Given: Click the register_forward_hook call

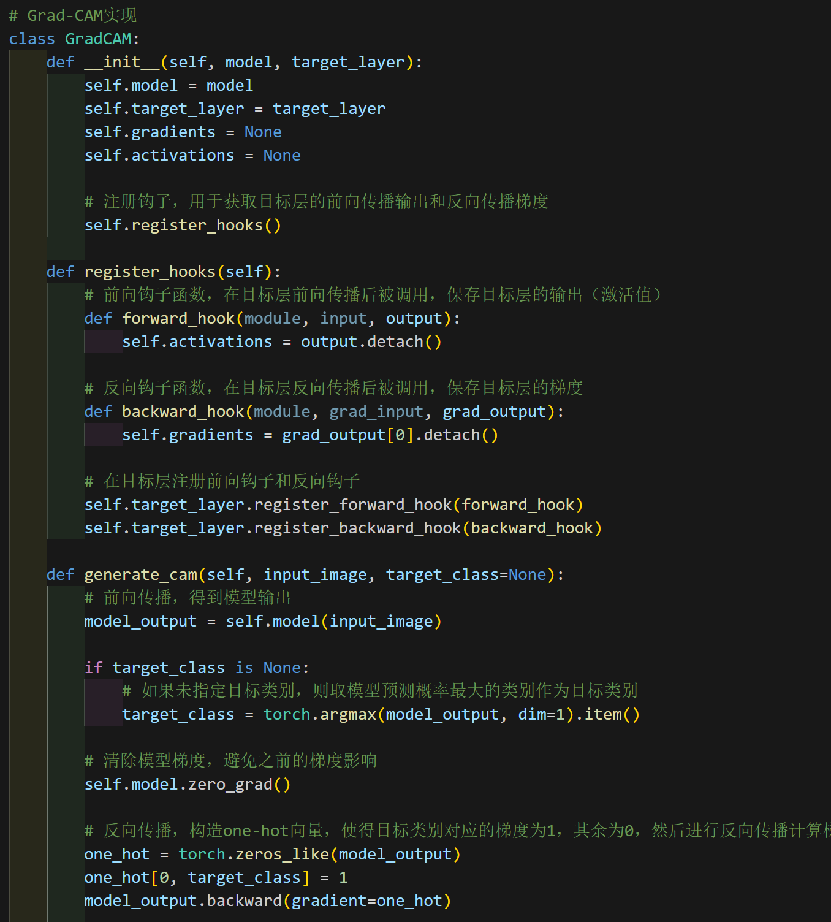Looking at the screenshot, I should tap(354, 504).
